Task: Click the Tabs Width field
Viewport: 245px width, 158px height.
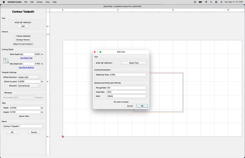Action: click(x=25, y=108)
